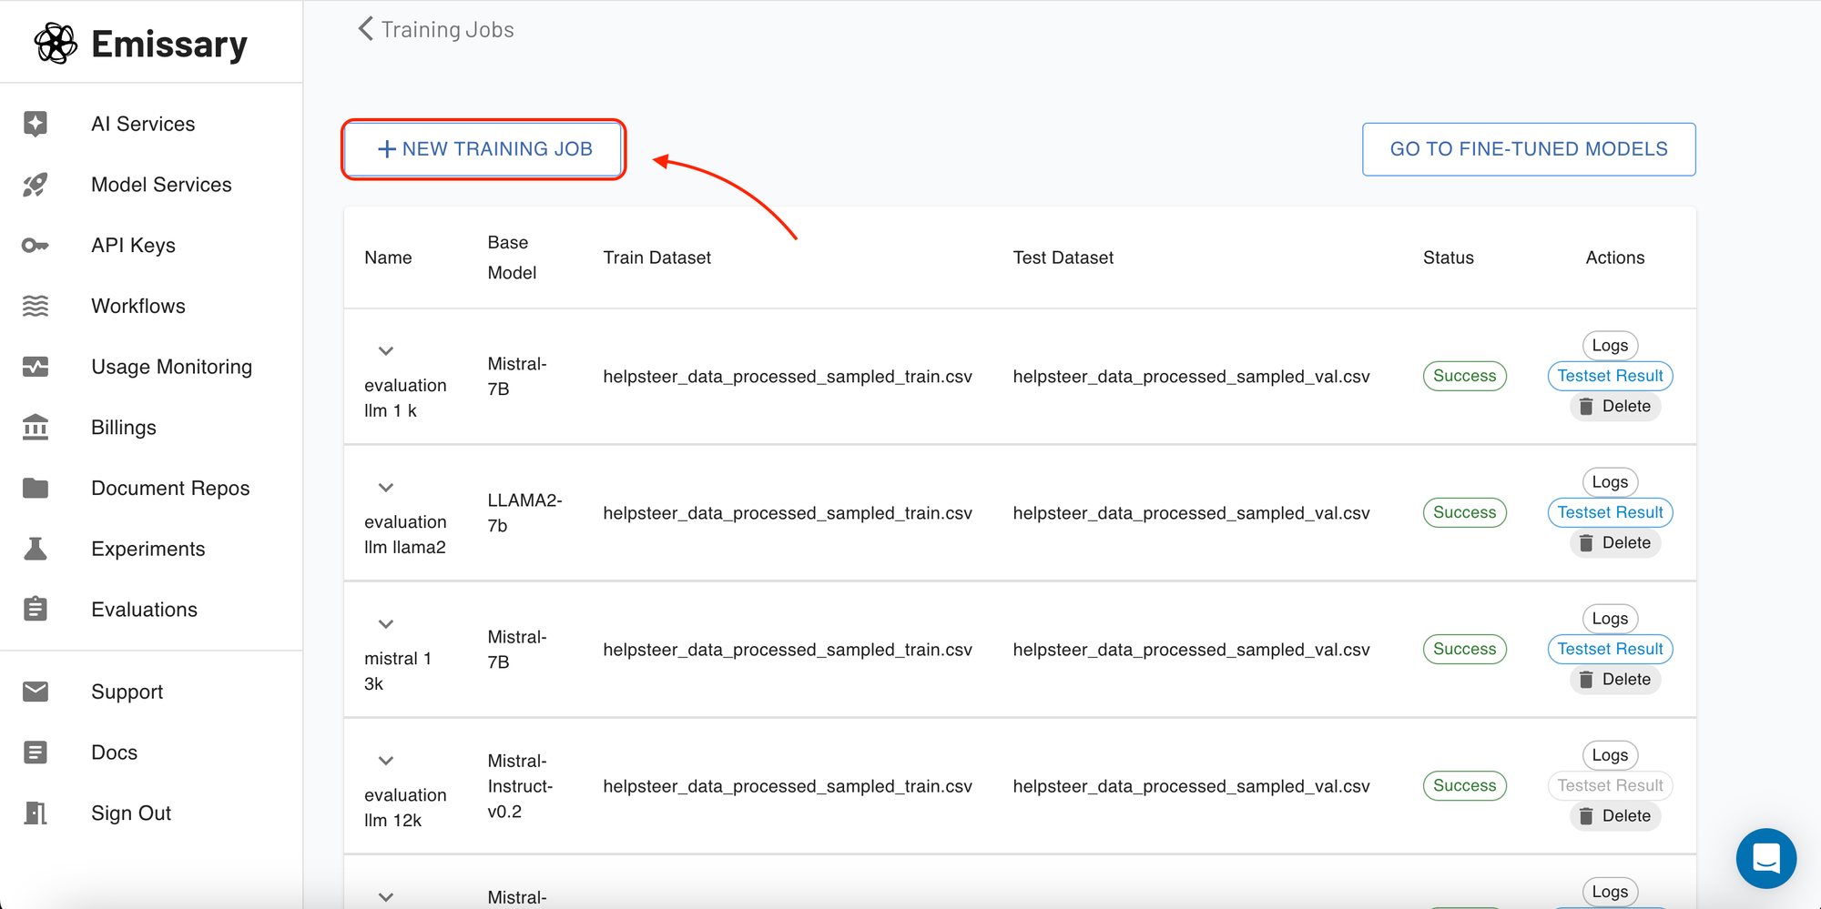Expand the evaluation llm 1 k row
This screenshot has height=909, width=1821.
coord(386,351)
